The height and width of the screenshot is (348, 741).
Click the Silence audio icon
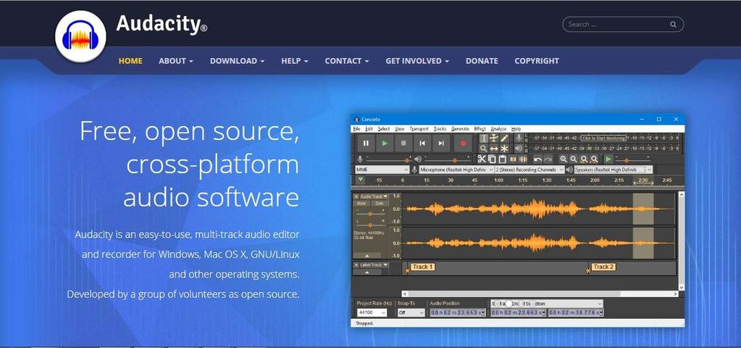[x=523, y=159]
